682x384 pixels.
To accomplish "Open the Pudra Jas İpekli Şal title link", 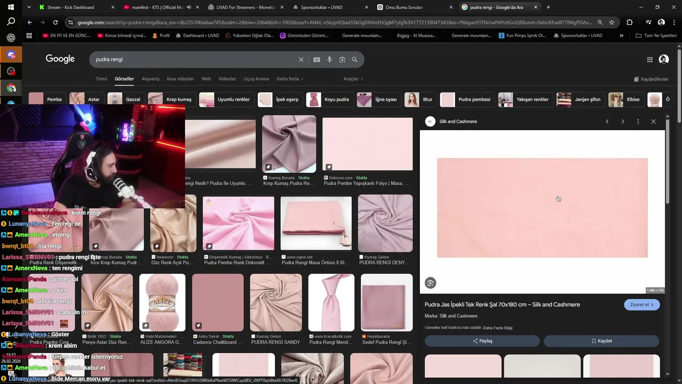I will pyautogui.click(x=502, y=305).
